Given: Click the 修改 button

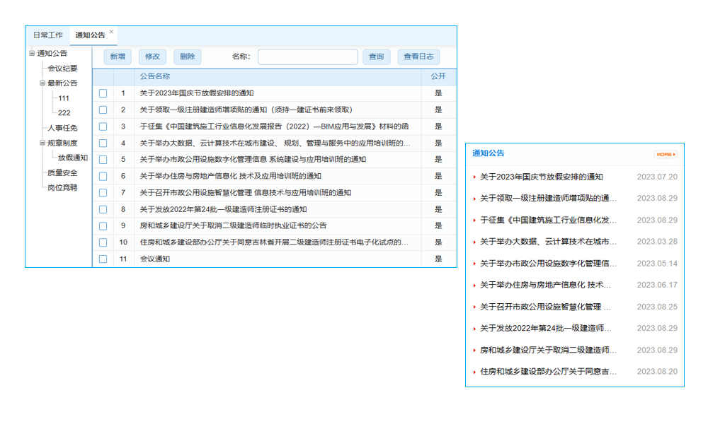Looking at the screenshot, I should tap(152, 57).
